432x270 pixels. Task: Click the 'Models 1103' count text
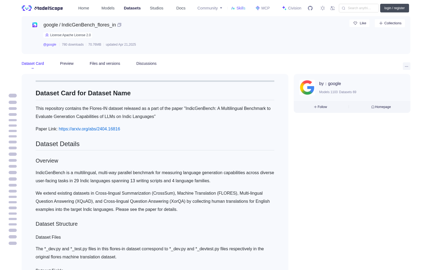328,92
